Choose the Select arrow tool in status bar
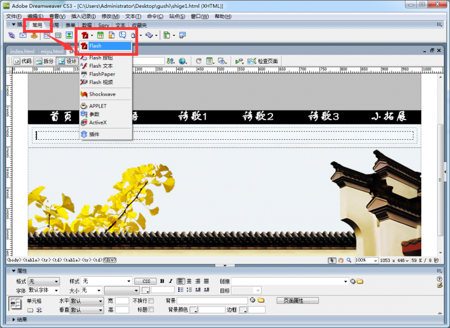 coord(332,260)
